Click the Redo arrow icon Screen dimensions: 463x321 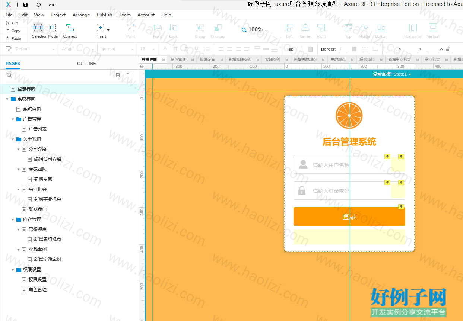tap(52, 5)
